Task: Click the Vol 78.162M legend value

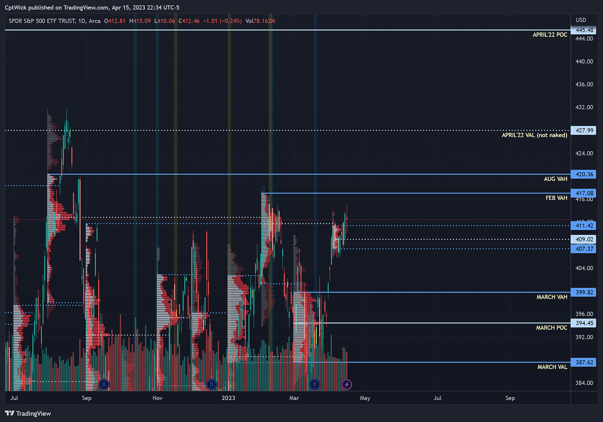Action: coord(260,21)
